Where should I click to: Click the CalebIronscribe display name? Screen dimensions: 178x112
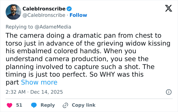[x=44, y=9]
